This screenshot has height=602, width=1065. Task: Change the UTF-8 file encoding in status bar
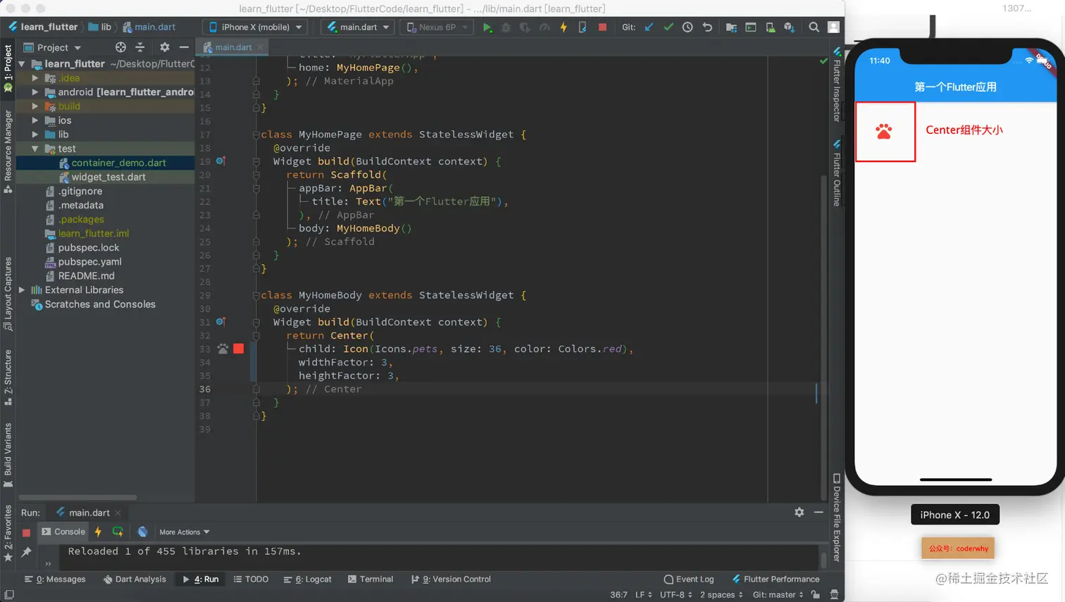pyautogui.click(x=676, y=595)
